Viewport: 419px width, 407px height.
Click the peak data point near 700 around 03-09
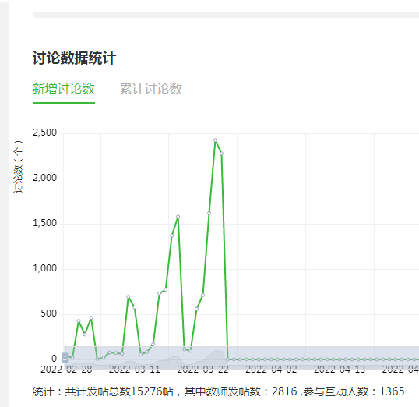point(129,297)
